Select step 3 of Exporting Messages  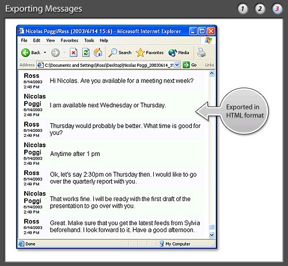[x=277, y=9]
